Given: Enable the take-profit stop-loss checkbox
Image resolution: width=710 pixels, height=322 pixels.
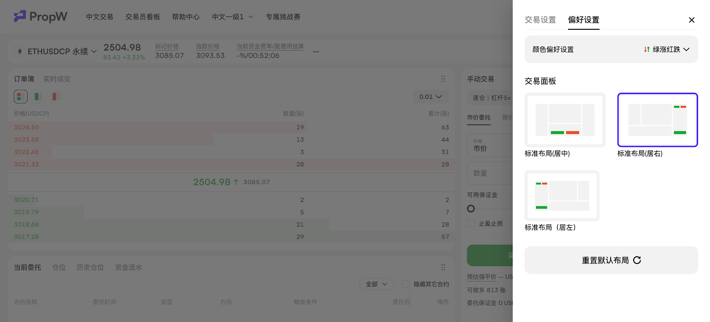Looking at the screenshot, I should (x=471, y=224).
